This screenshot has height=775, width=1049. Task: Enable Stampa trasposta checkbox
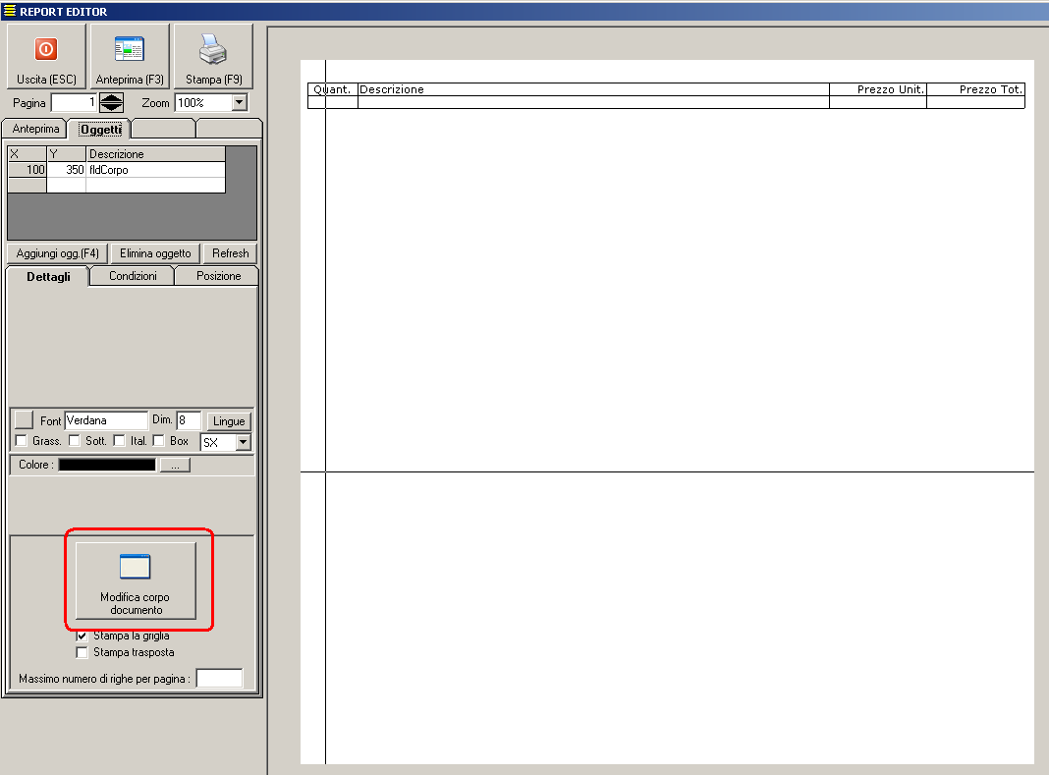point(82,652)
